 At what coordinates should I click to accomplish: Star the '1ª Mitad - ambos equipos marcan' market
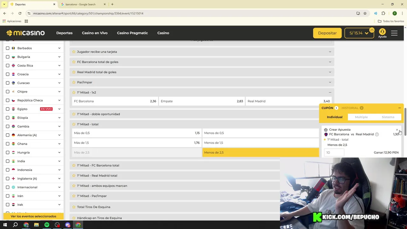(74, 186)
